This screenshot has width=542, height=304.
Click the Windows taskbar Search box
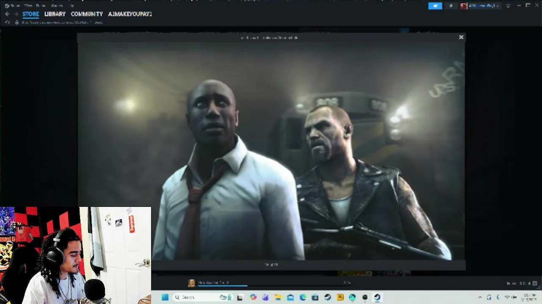(x=202, y=297)
